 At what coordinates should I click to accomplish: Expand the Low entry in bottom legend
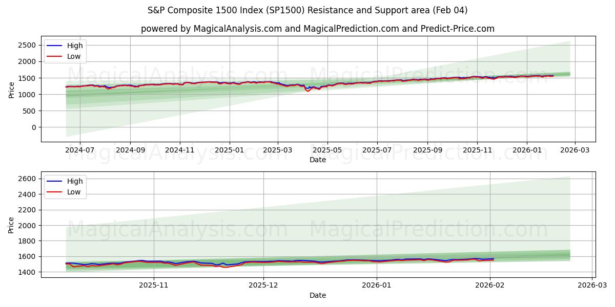(74, 191)
